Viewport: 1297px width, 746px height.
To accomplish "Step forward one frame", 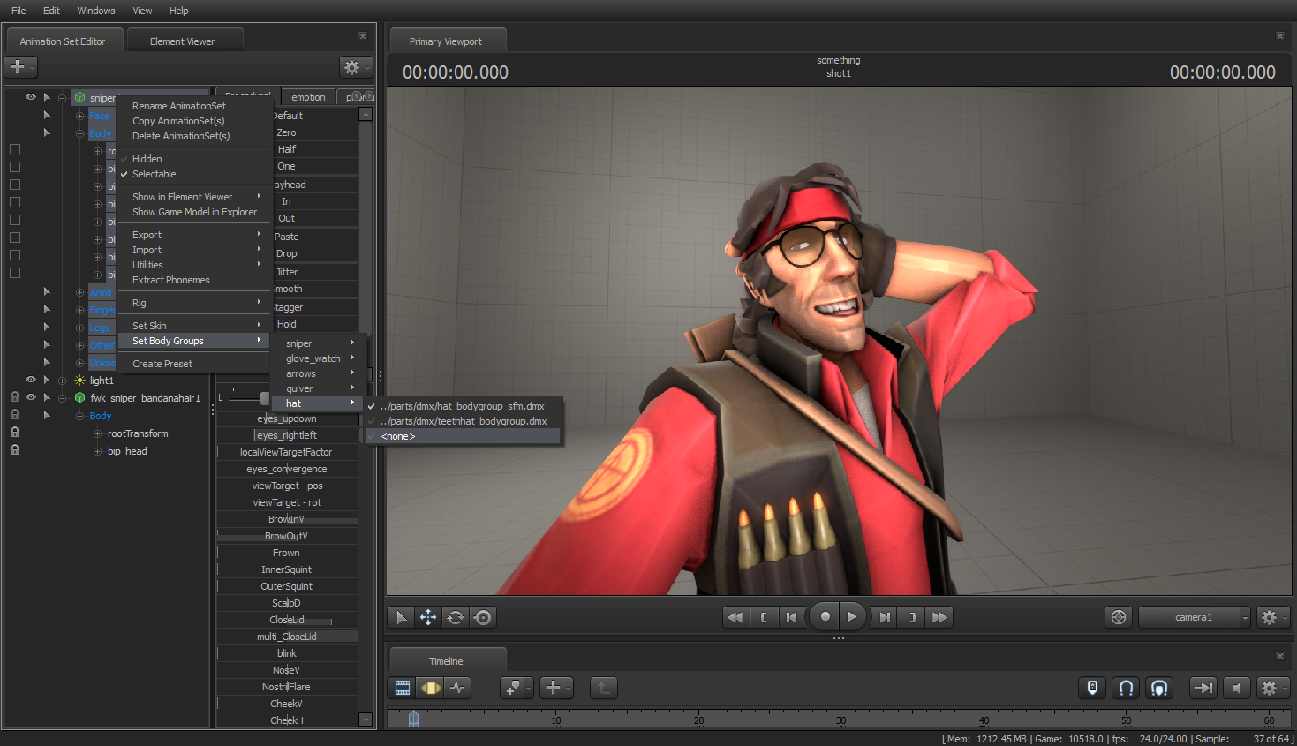I will [x=885, y=617].
